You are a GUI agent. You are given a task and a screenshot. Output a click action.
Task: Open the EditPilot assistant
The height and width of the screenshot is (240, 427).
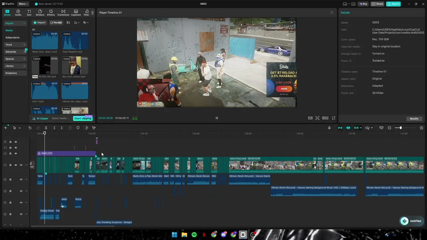411,221
